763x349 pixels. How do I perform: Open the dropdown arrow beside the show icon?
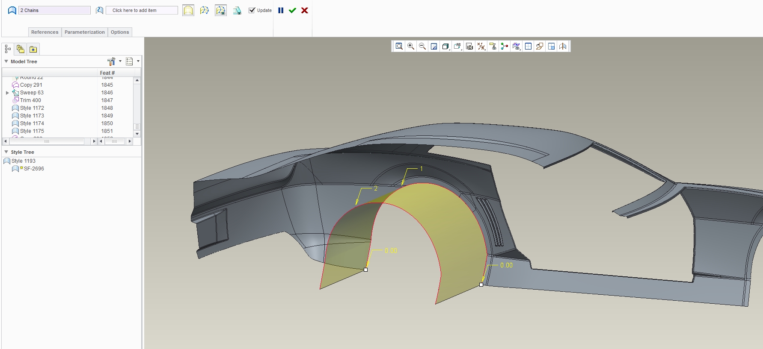[138, 61]
